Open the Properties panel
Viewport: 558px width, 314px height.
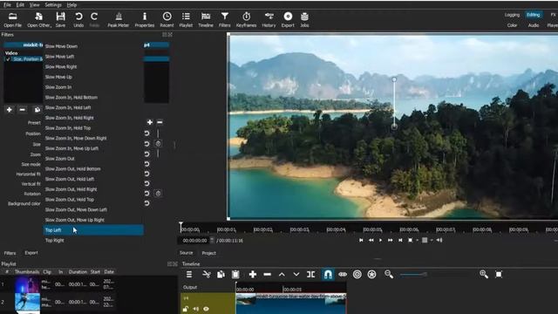[145, 19]
